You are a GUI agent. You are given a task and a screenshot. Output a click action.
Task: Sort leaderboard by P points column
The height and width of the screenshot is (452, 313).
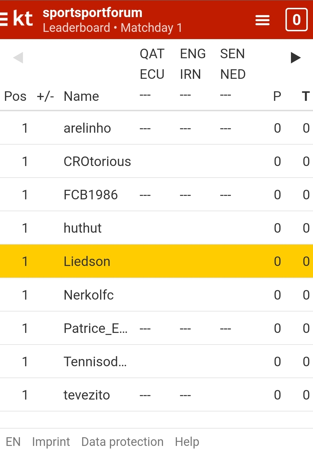[277, 96]
